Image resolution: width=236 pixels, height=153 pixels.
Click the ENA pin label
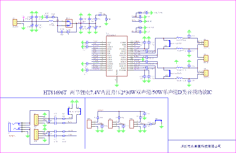pos(109,55)
